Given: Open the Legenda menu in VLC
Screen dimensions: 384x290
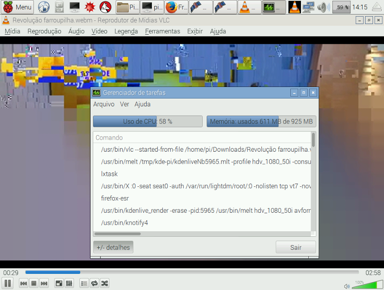Looking at the screenshot, I should (x=126, y=31).
